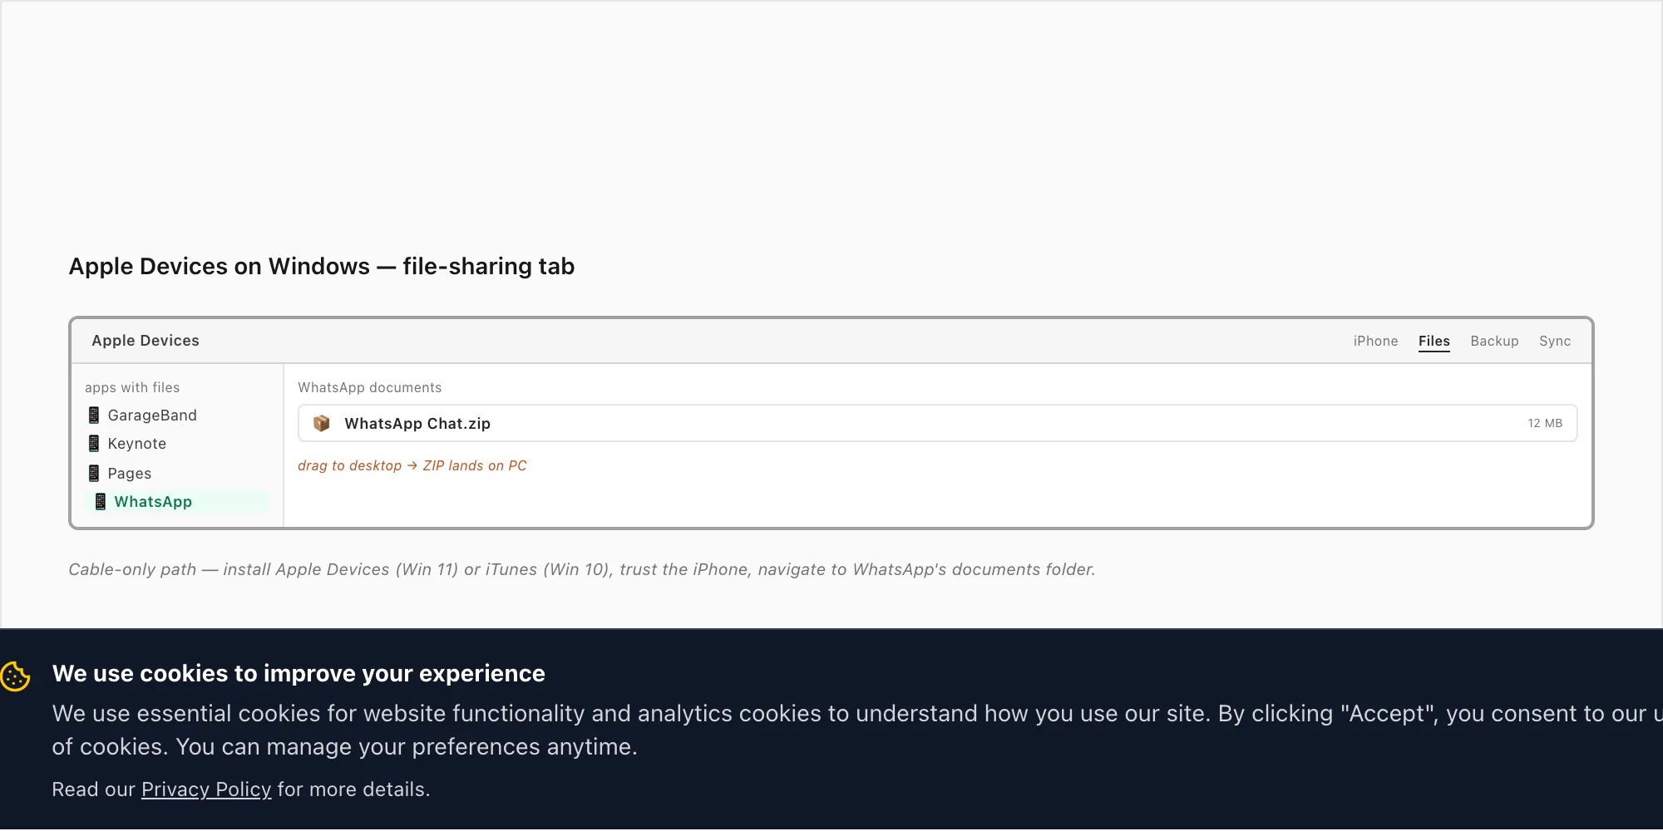Click 'drag to desktop → ZIP lands on PC' note
1663x831 pixels.
click(x=412, y=466)
